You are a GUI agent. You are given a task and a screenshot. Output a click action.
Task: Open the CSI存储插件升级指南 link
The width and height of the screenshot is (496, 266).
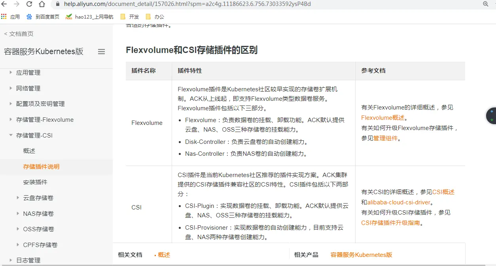390,223
